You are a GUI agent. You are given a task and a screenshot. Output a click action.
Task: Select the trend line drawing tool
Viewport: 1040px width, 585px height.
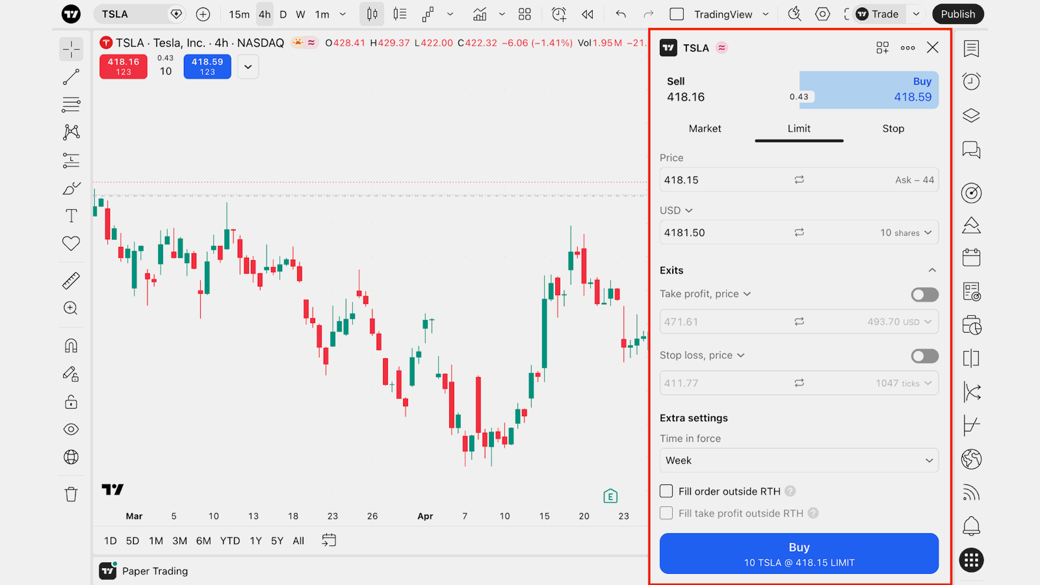pyautogui.click(x=71, y=77)
